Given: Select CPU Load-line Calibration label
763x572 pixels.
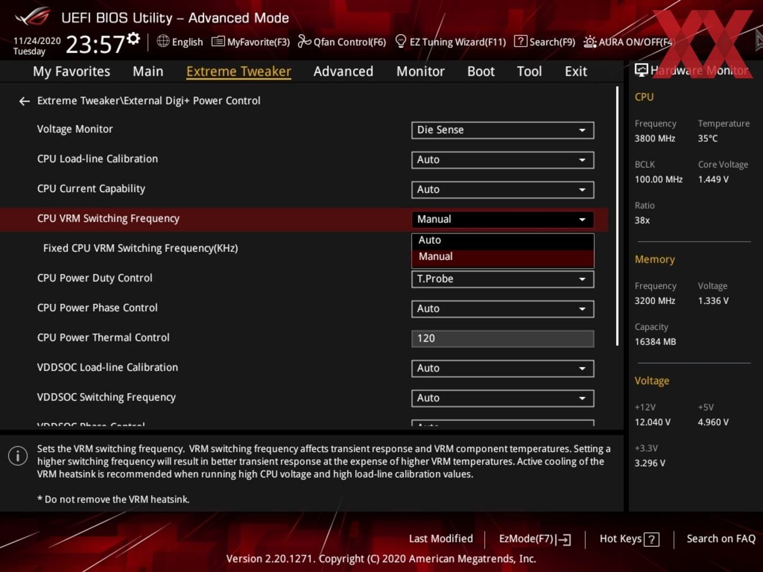Looking at the screenshot, I should [98, 159].
